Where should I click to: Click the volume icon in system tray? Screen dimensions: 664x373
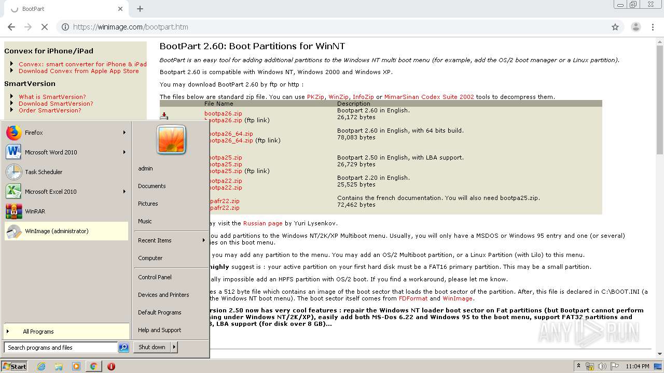[x=602, y=366]
